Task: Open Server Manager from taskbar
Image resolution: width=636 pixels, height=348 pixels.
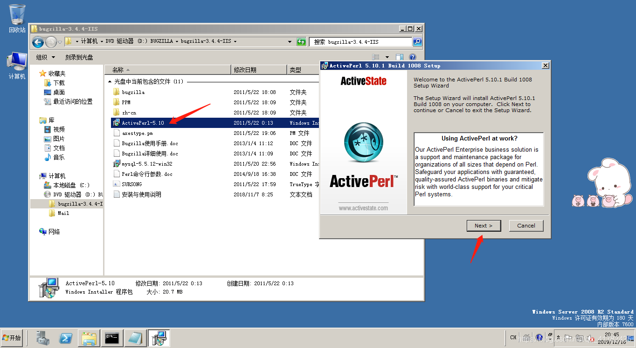Action: click(43, 338)
